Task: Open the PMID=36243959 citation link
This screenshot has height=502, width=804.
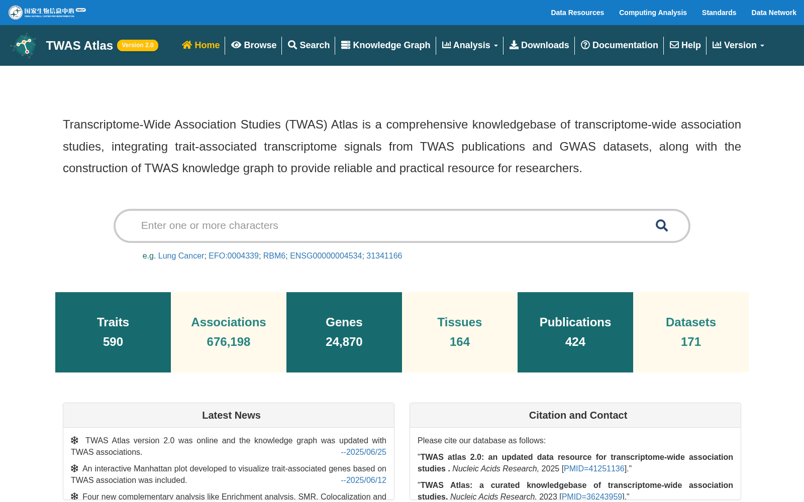Action: [x=592, y=496]
